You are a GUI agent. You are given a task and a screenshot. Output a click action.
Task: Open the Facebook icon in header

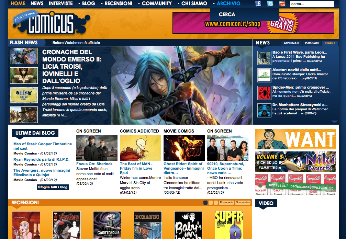click(x=258, y=3)
